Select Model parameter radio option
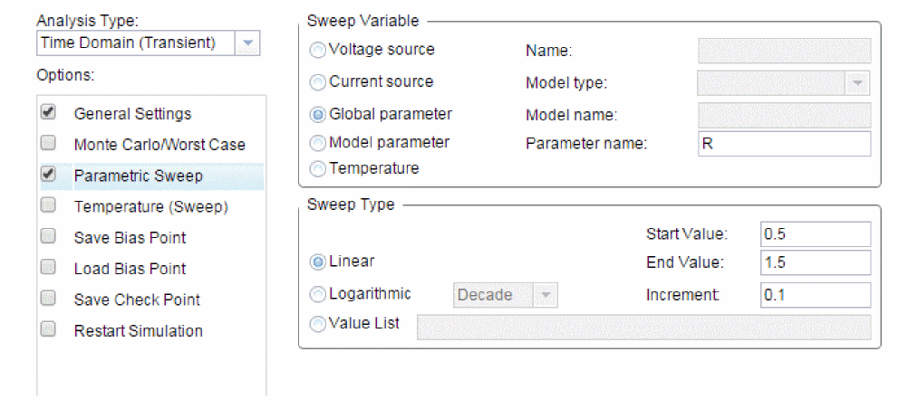Image resolution: width=918 pixels, height=409 pixels. click(318, 143)
